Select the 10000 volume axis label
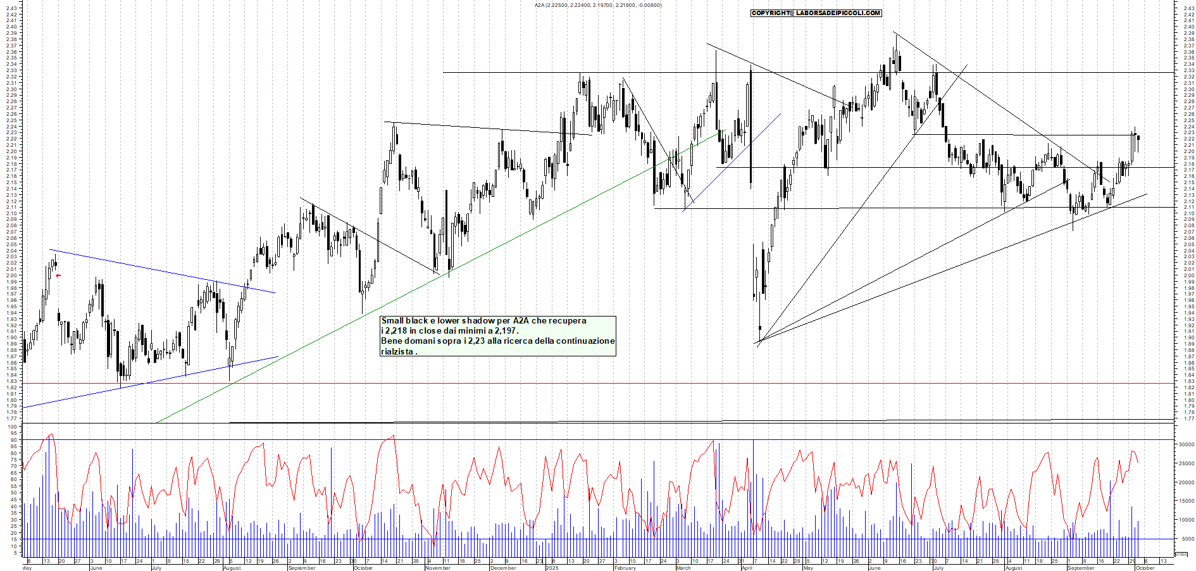This screenshot has height=571, width=1196. (x=1186, y=520)
